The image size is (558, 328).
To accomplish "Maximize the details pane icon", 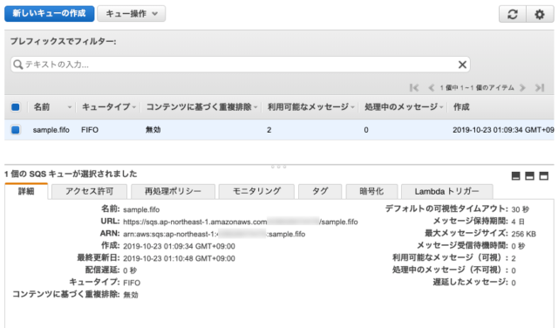I will pos(544,175).
